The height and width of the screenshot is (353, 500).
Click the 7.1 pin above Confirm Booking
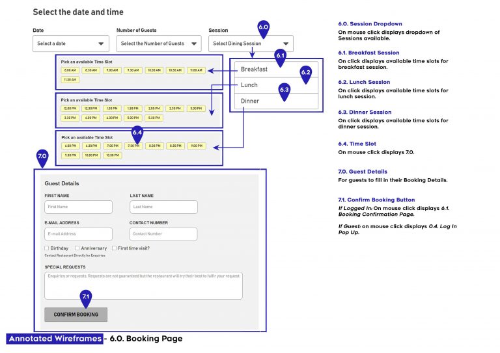(86, 298)
